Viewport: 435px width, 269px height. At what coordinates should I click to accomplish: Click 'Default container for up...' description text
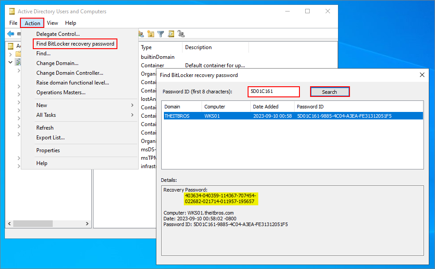pyautogui.click(x=215, y=65)
